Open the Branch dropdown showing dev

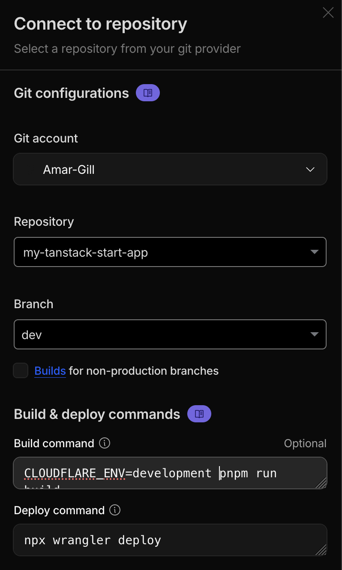tap(170, 334)
